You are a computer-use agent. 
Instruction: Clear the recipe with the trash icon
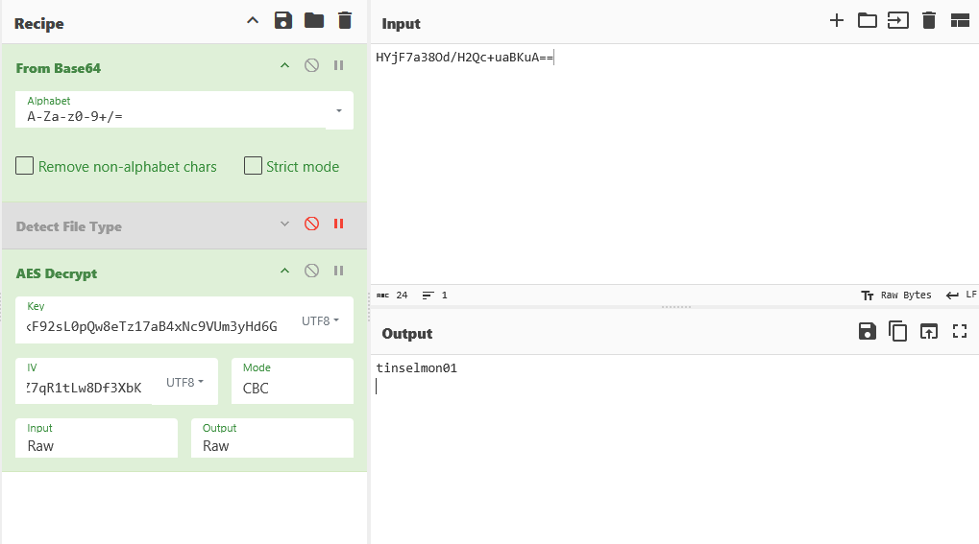click(x=345, y=21)
